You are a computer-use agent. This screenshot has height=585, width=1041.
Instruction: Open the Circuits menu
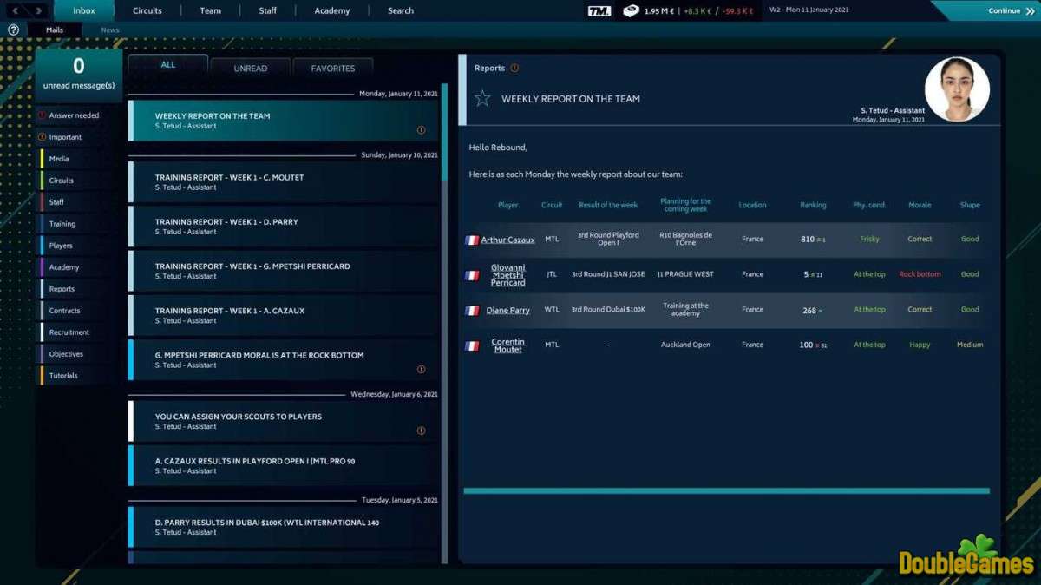click(x=147, y=10)
